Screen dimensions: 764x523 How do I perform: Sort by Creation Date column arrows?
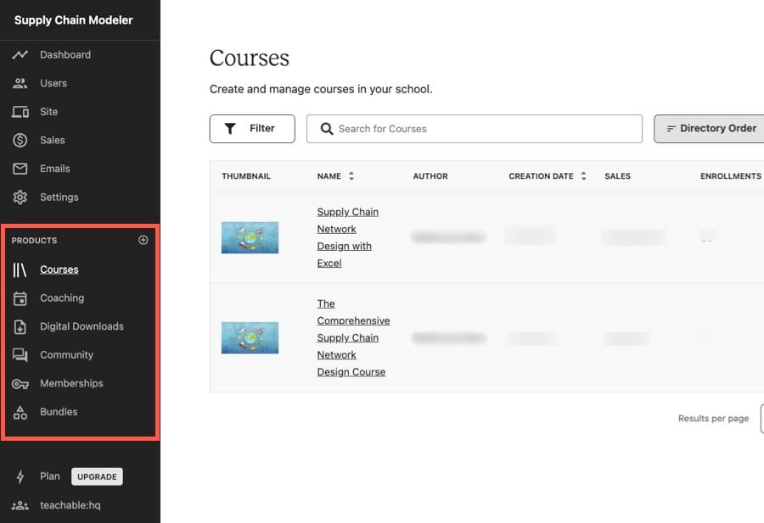point(583,176)
